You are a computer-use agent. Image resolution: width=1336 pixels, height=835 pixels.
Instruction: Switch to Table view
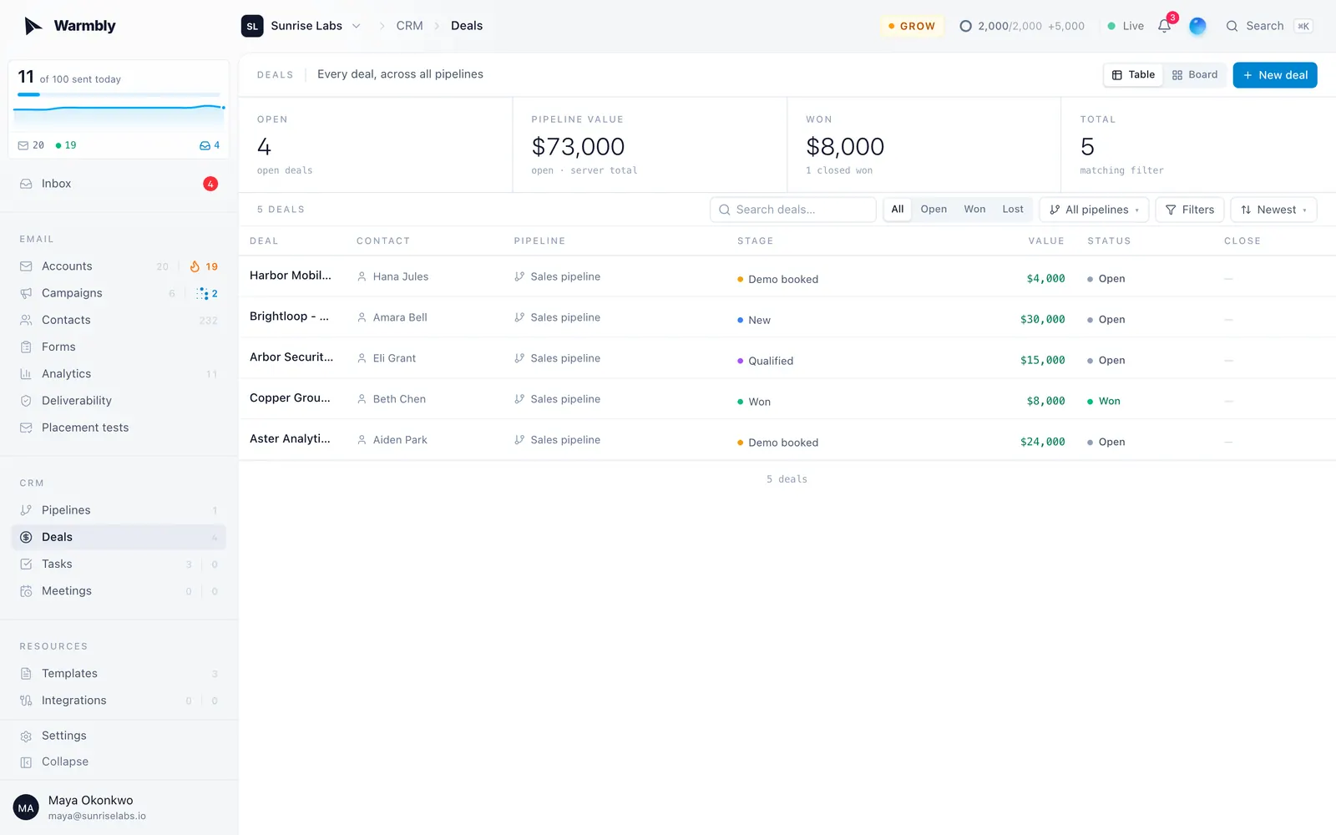pyautogui.click(x=1133, y=75)
